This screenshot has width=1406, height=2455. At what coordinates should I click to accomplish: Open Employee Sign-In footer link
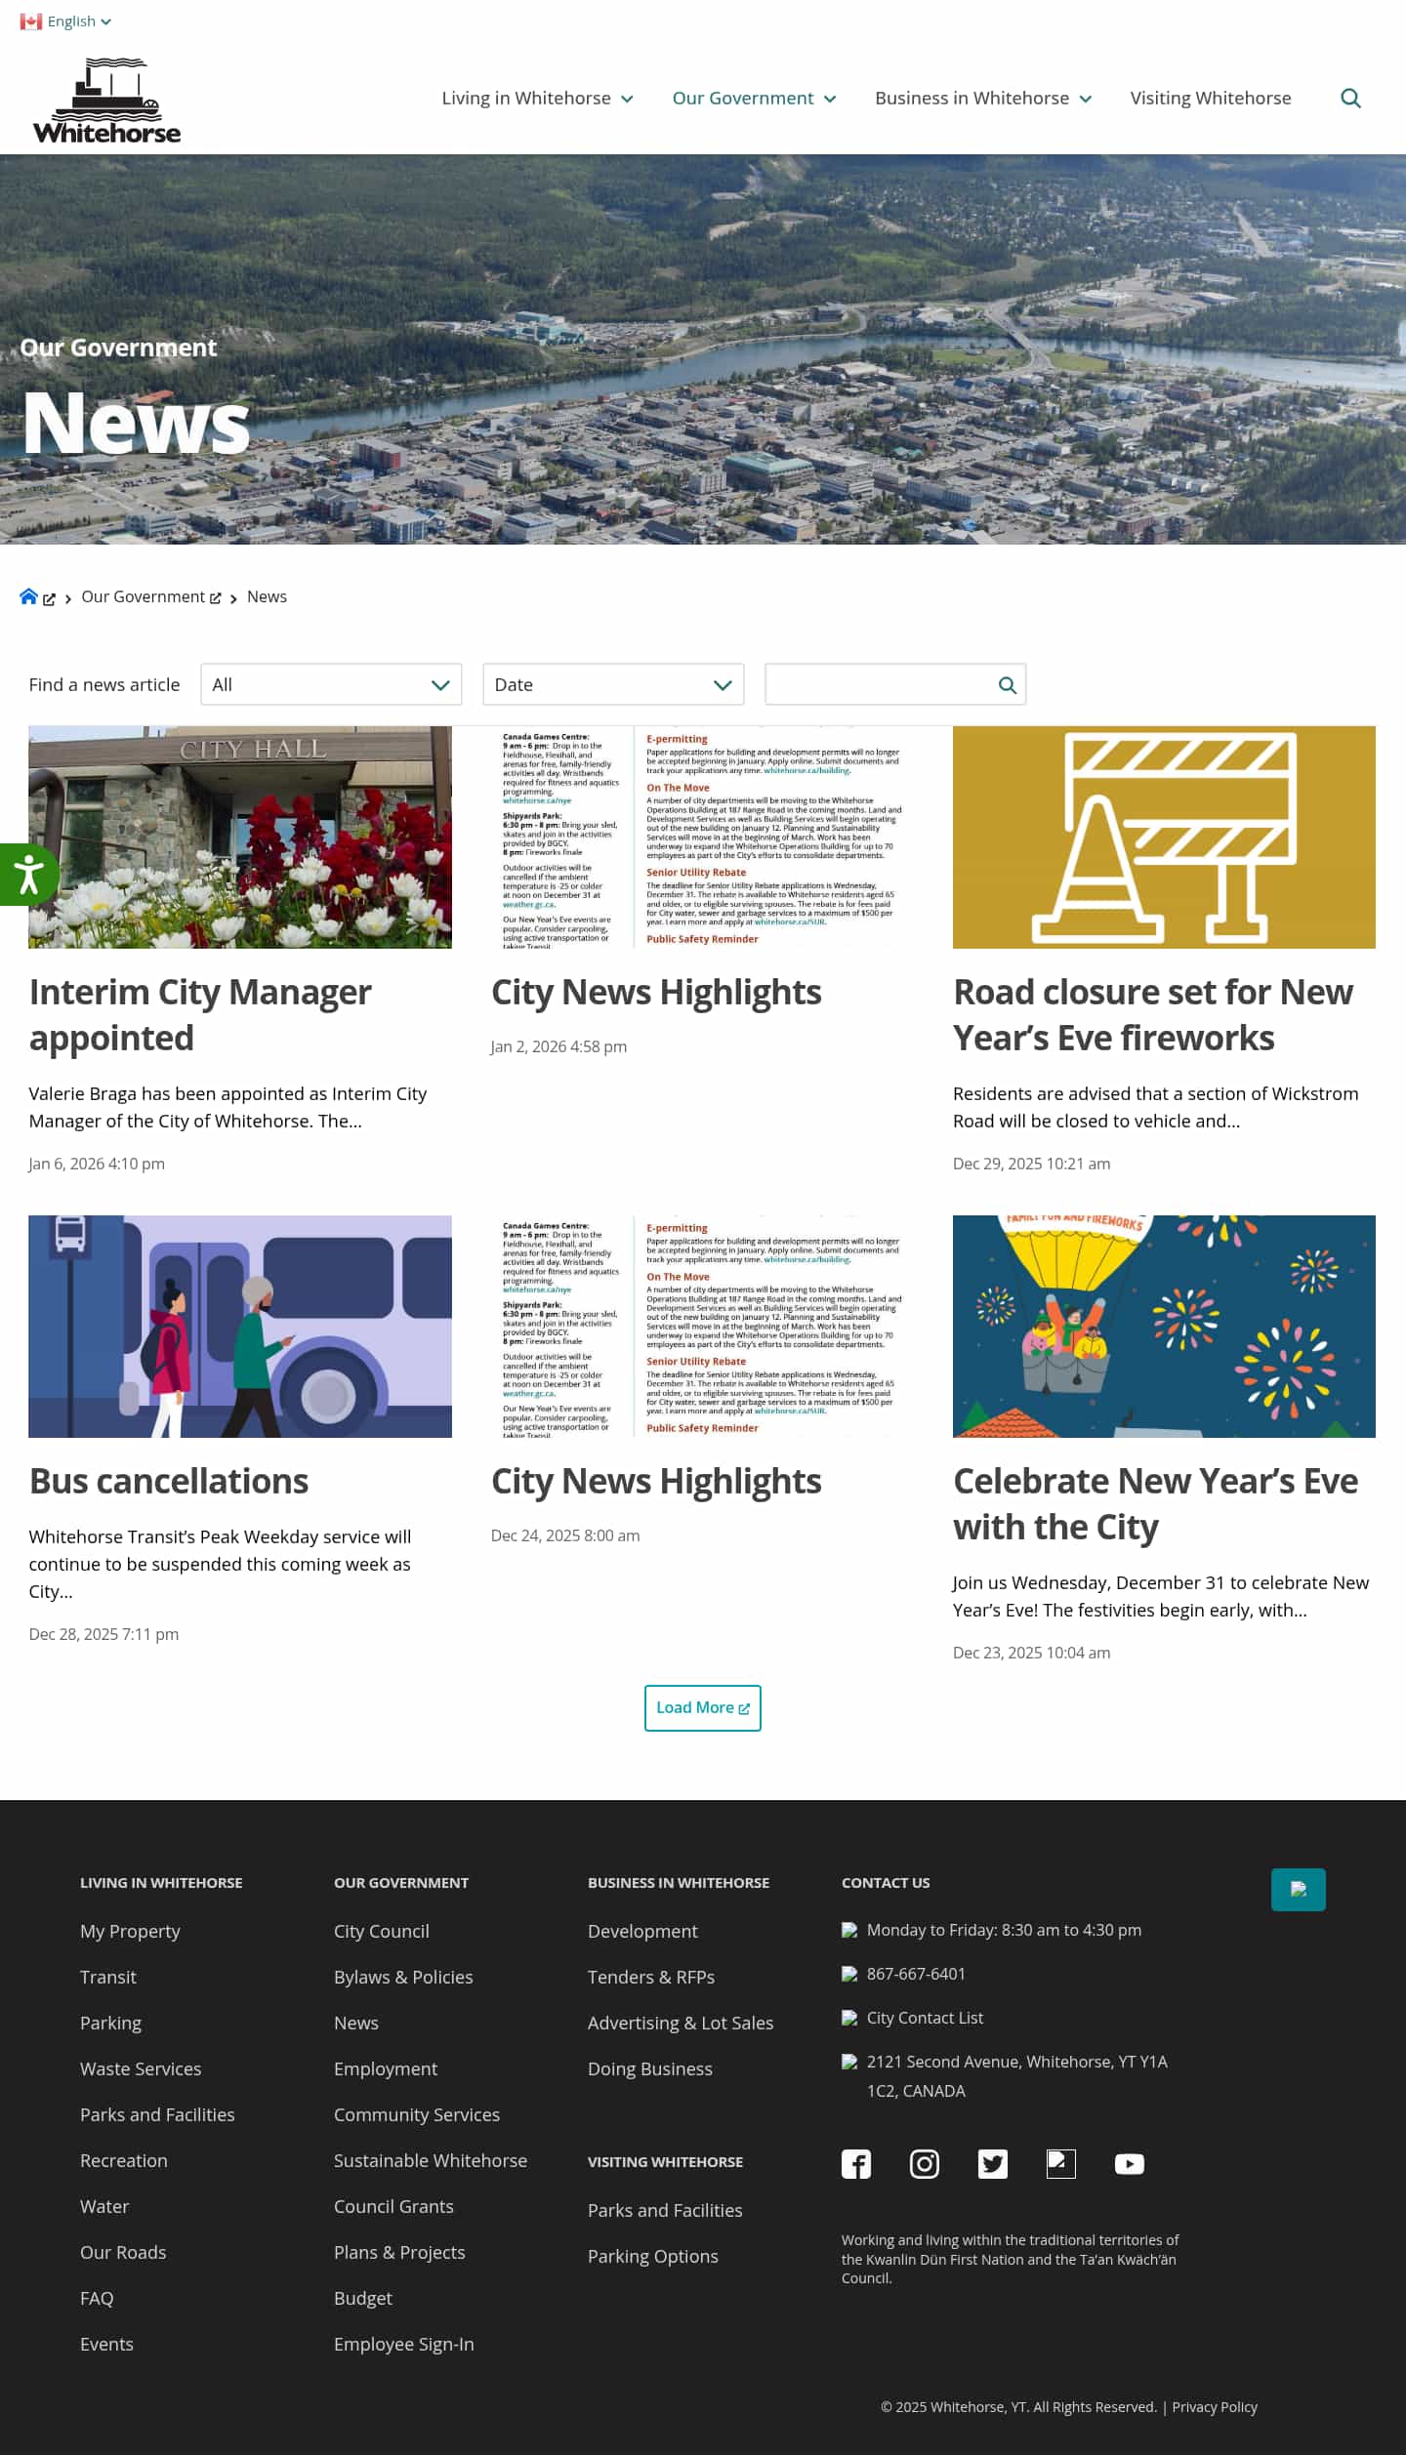(404, 2345)
